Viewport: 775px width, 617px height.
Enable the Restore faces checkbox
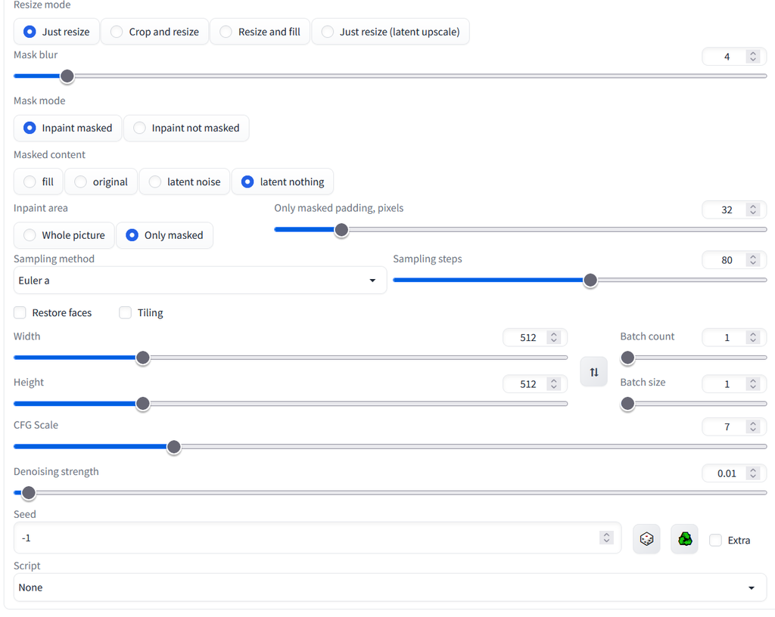20,312
